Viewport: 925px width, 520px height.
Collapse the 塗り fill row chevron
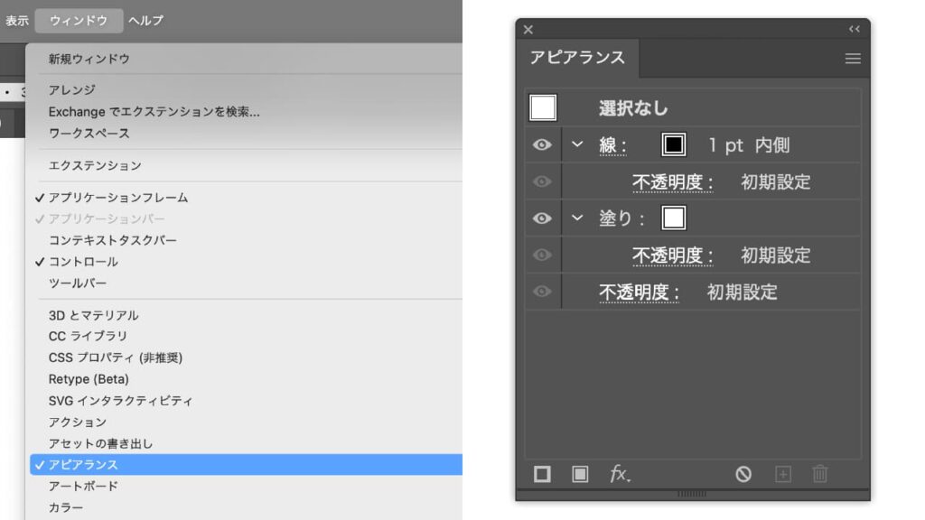(577, 218)
